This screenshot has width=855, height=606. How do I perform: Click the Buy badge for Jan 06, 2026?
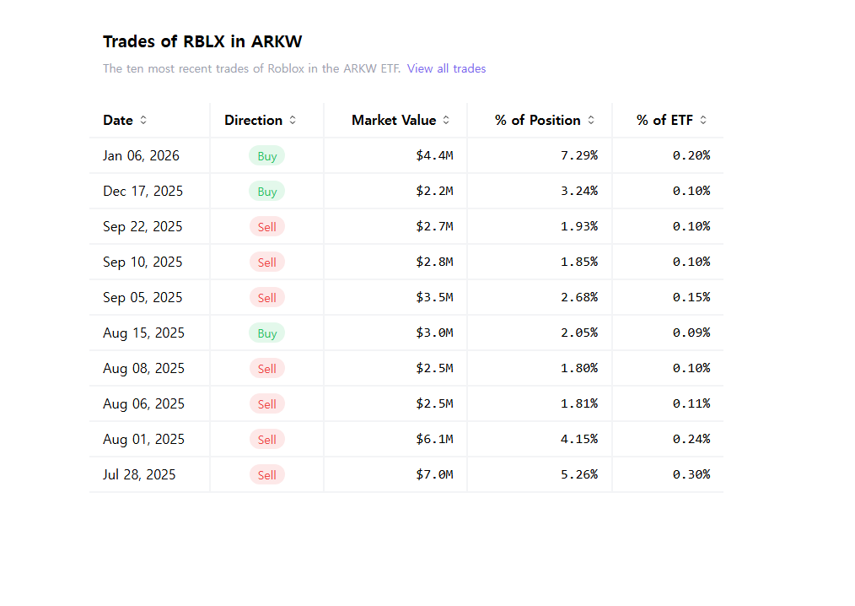pyautogui.click(x=266, y=156)
